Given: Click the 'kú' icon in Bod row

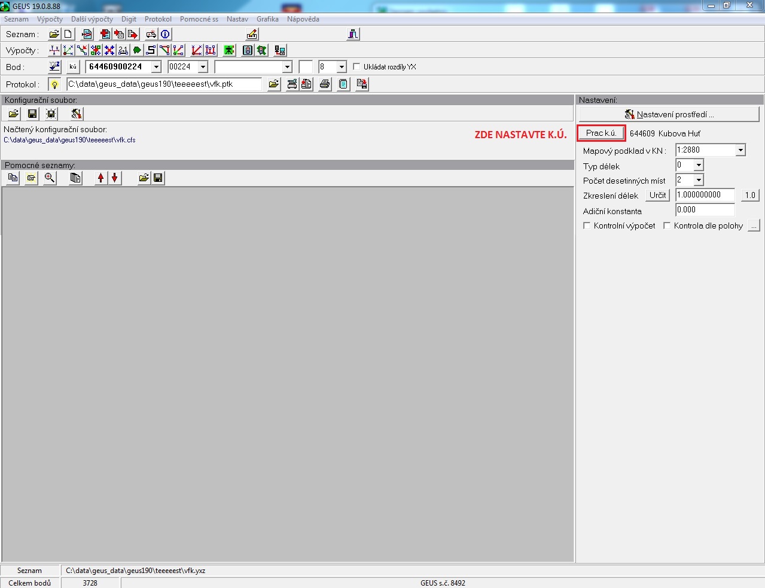Looking at the screenshot, I should (x=72, y=67).
